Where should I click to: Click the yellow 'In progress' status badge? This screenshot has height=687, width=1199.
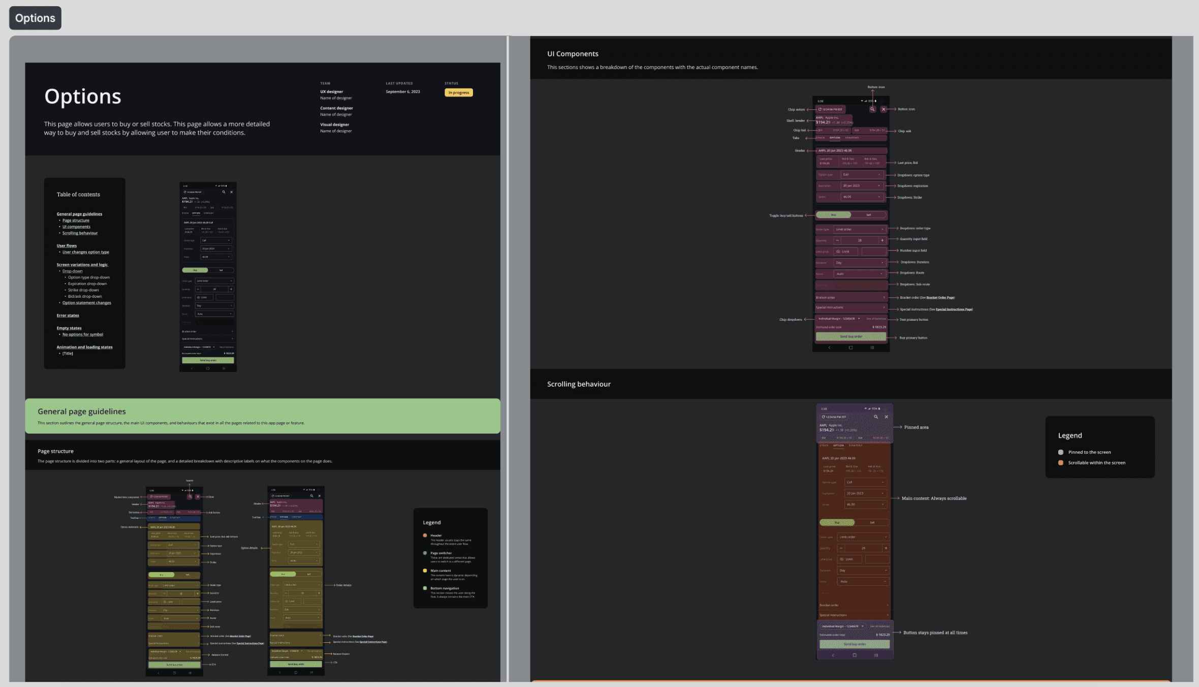coord(458,92)
